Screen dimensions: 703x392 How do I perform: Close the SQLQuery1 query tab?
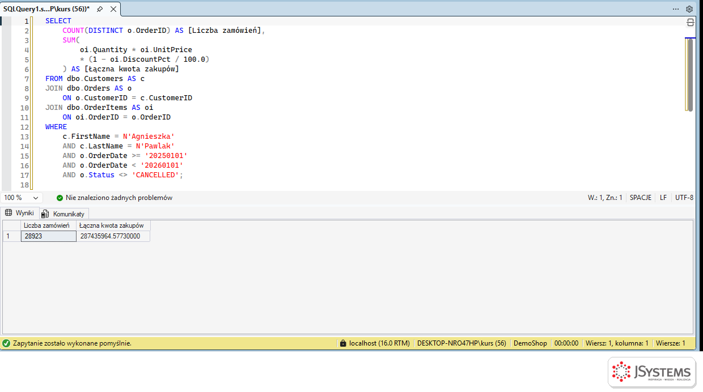113,9
